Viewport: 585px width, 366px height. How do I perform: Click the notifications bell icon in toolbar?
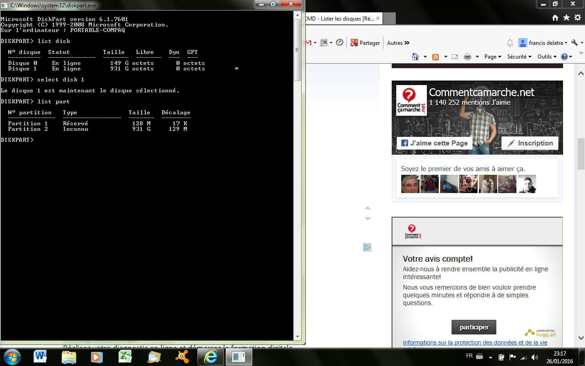[510, 43]
